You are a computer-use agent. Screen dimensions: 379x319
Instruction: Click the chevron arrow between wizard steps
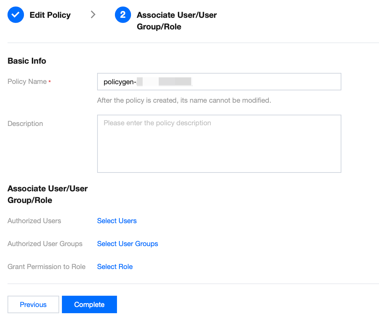(x=93, y=15)
